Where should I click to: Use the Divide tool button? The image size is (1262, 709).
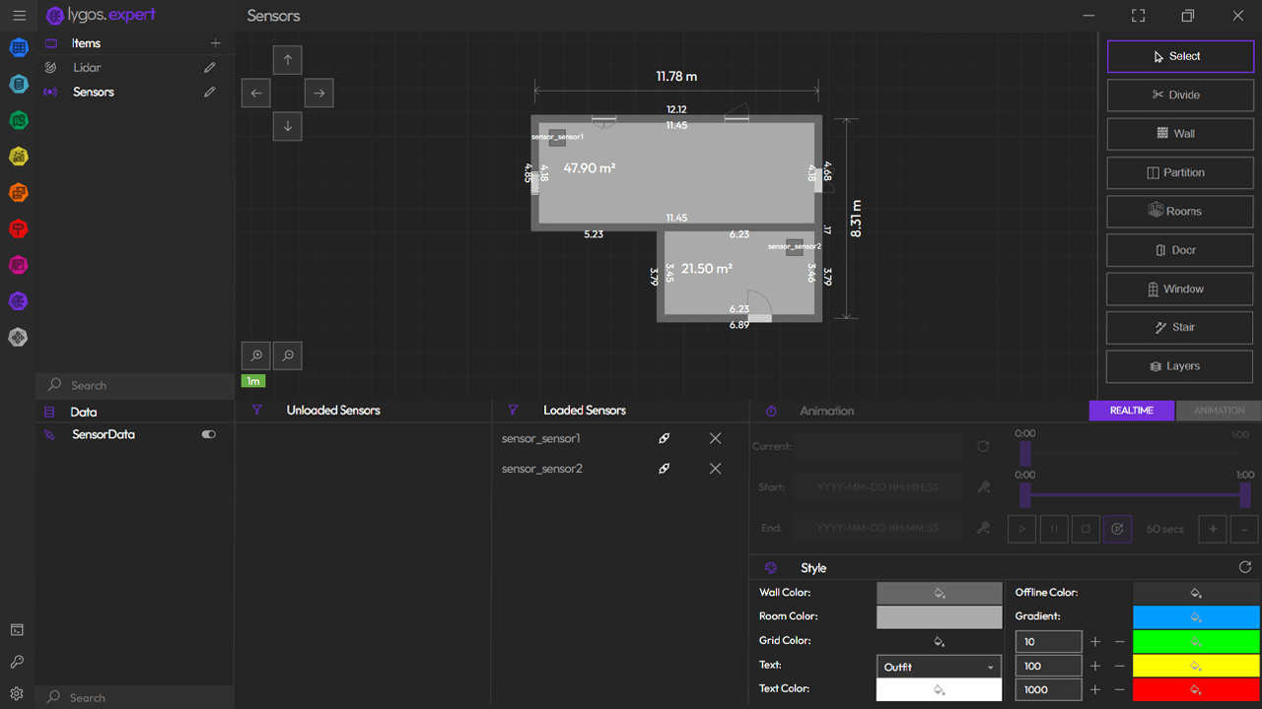(1179, 95)
